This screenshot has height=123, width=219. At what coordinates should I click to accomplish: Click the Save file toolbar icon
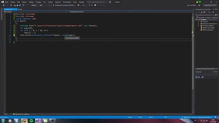17,5
